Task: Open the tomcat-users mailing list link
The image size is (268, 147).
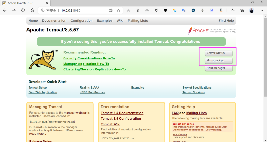Action: (180, 134)
